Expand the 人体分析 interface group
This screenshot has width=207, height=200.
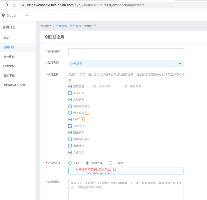click(70, 152)
